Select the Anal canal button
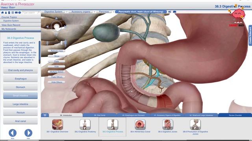 (x=20, y=121)
